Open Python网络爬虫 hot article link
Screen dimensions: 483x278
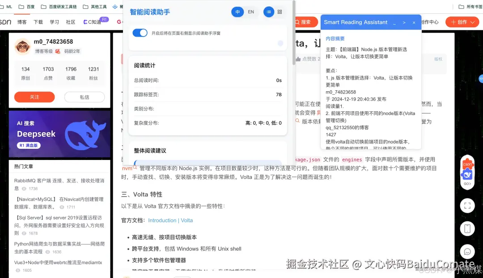point(59,248)
